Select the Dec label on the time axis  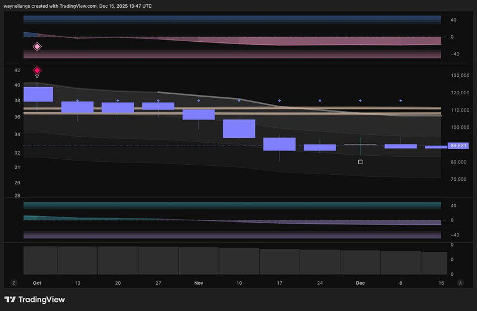(x=360, y=282)
